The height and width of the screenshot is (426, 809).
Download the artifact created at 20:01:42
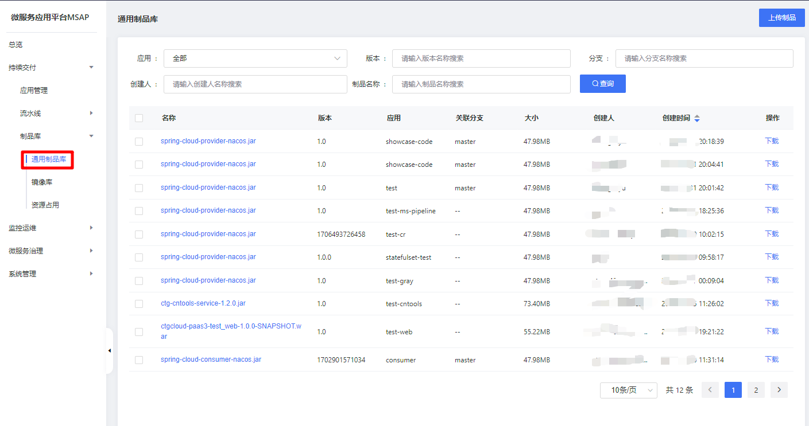[x=772, y=187]
